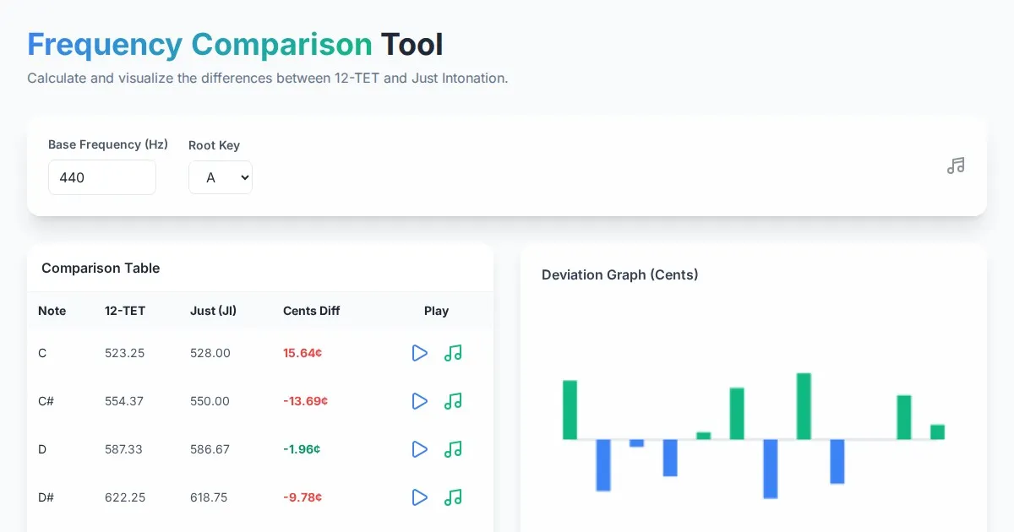The image size is (1014, 532).
Task: Click the Just (JI) column header
Action: tap(213, 311)
